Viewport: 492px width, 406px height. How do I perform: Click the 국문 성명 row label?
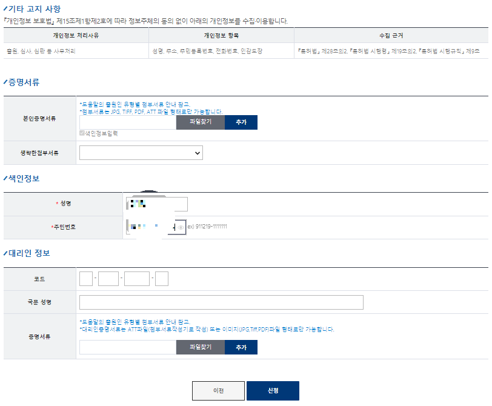click(39, 302)
